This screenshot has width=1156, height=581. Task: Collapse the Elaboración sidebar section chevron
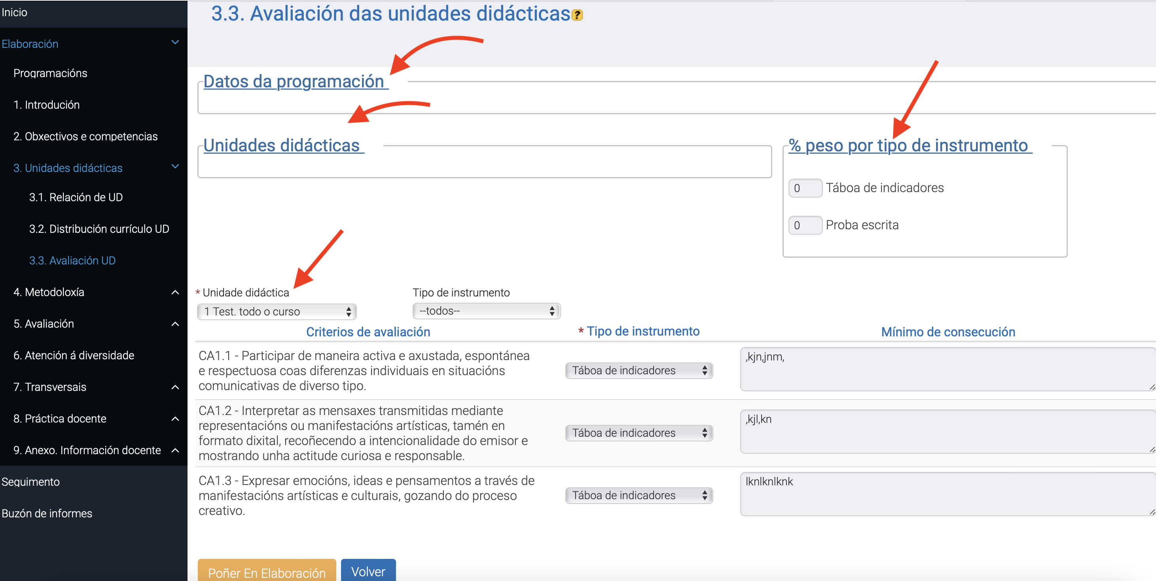[x=176, y=43]
